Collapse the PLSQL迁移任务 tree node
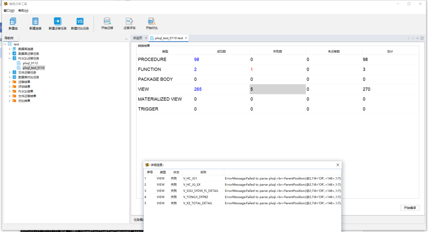Screen dimensions: 428x232 [10, 58]
